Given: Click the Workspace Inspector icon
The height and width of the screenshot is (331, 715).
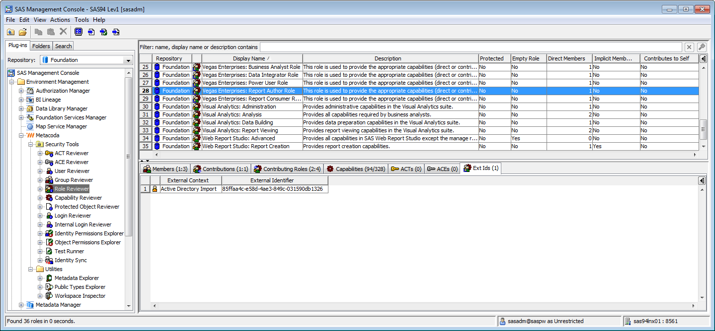Looking at the screenshot, I should (x=49, y=296).
